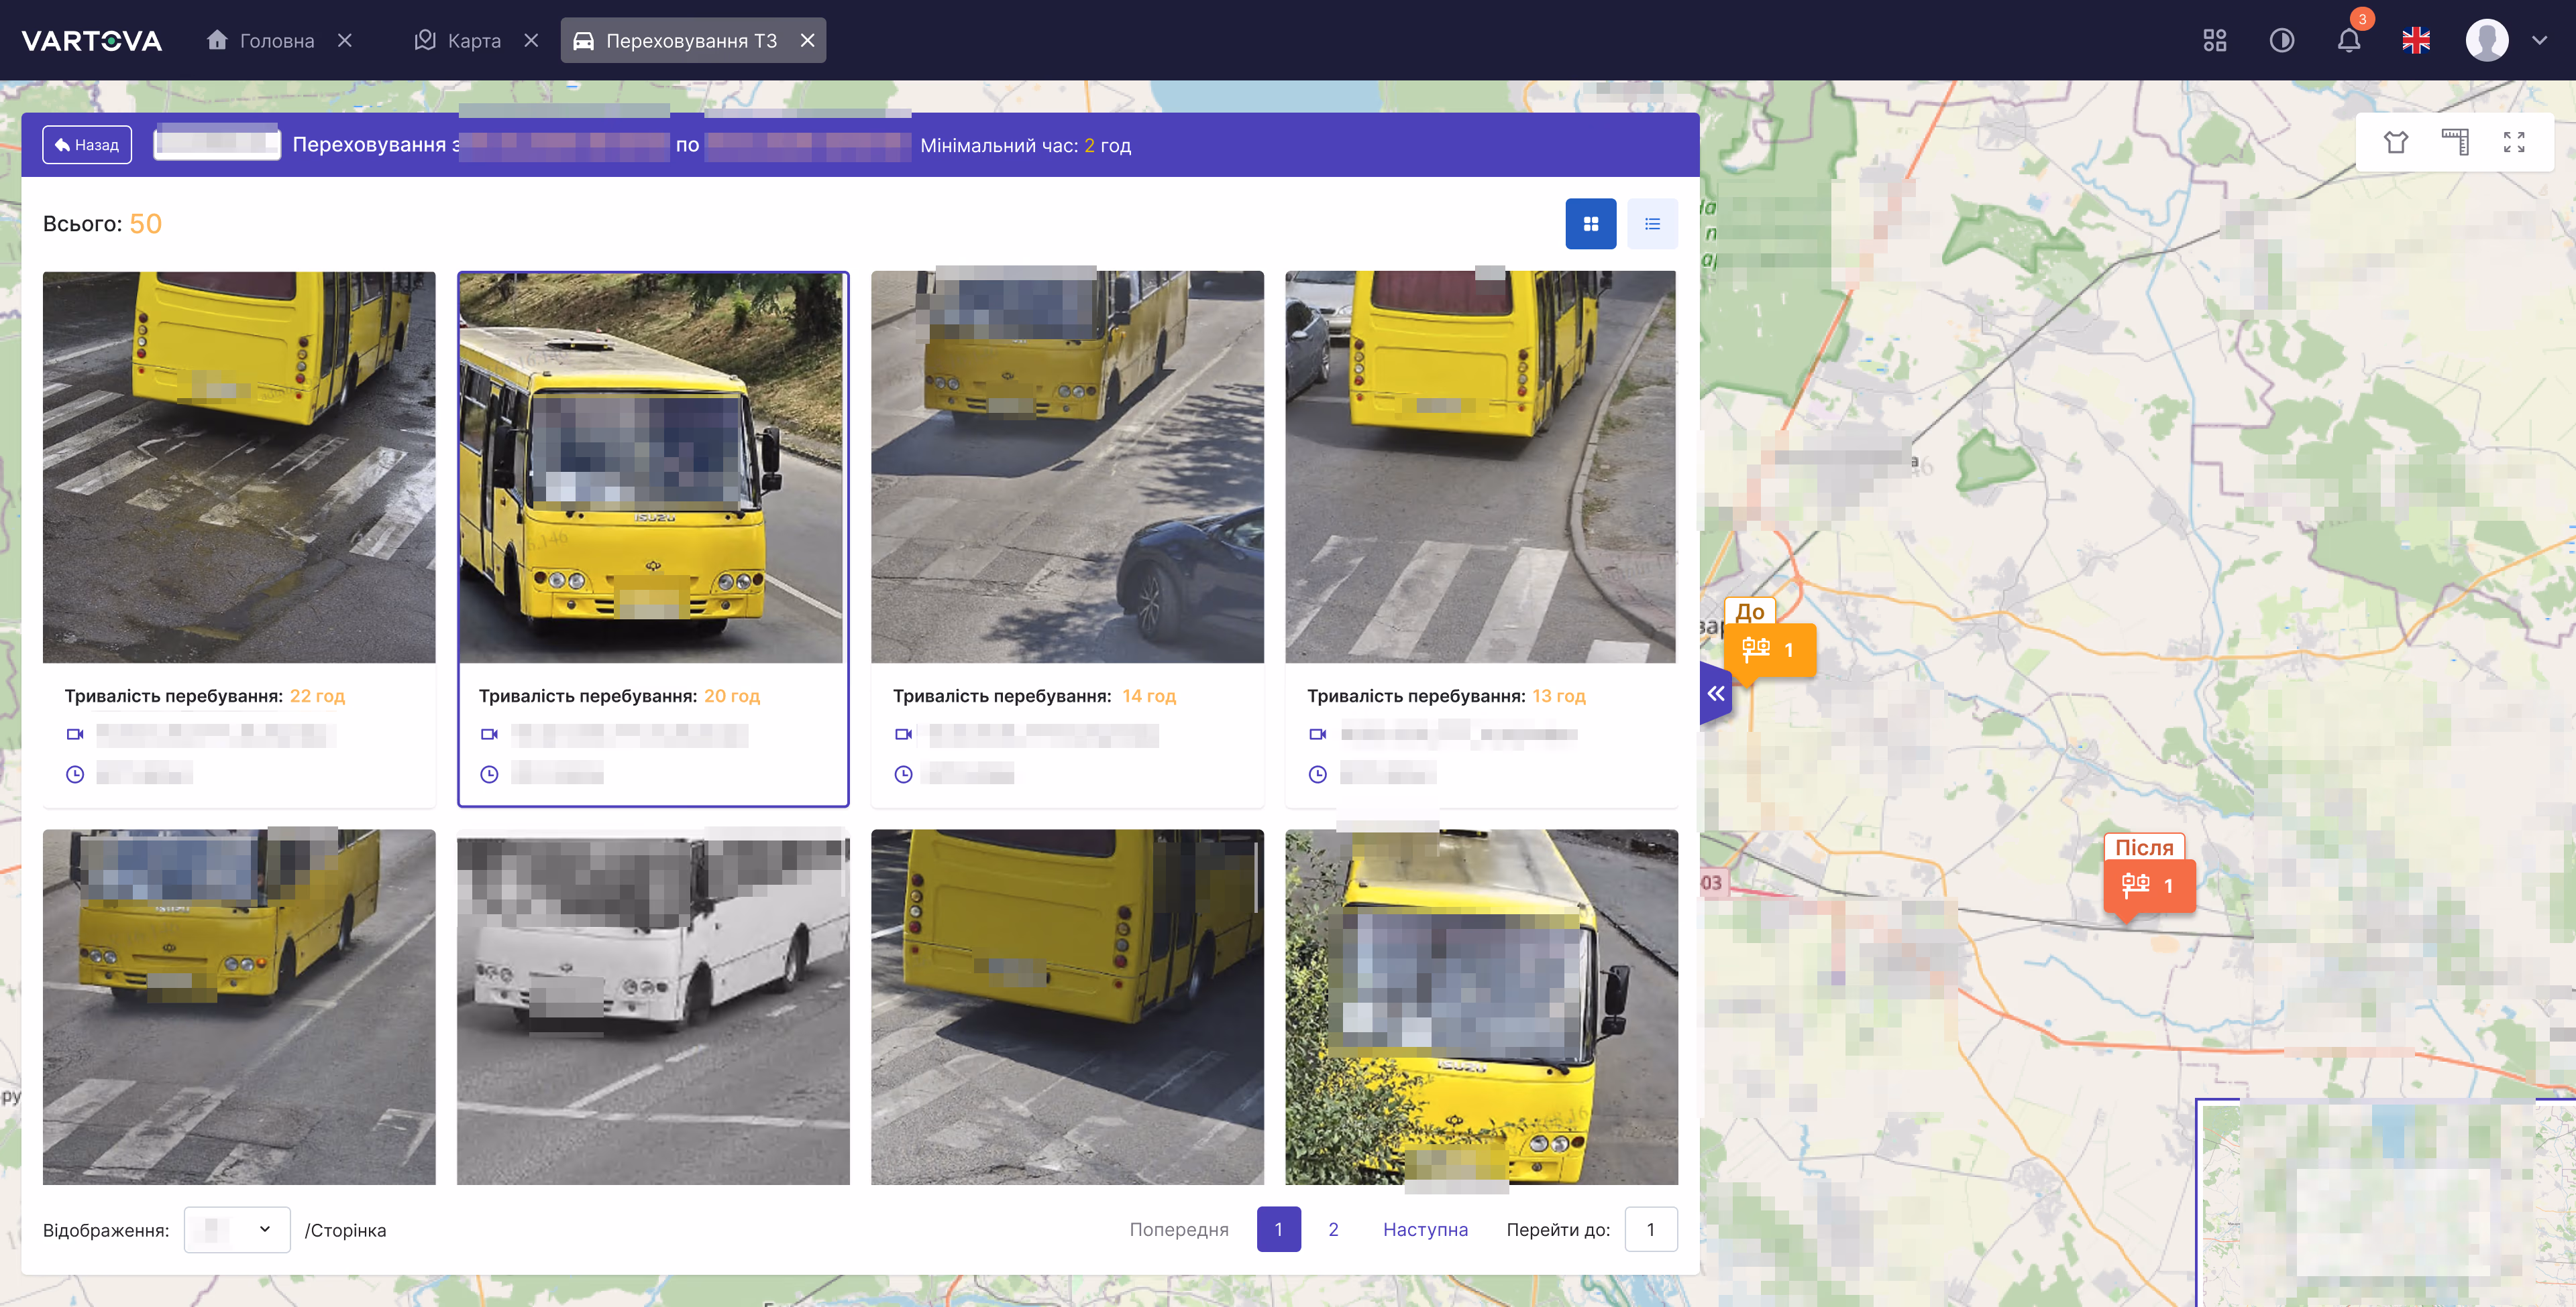
Task: Open the apps grid icon
Action: [2214, 41]
